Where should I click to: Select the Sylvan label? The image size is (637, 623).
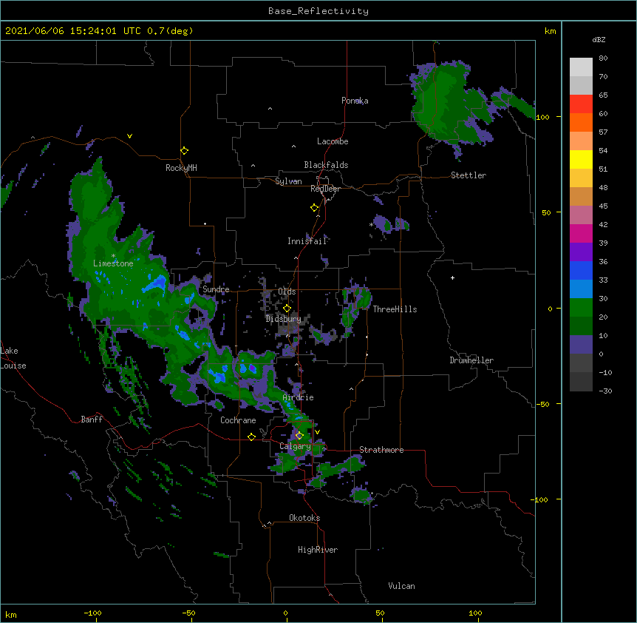[288, 181]
